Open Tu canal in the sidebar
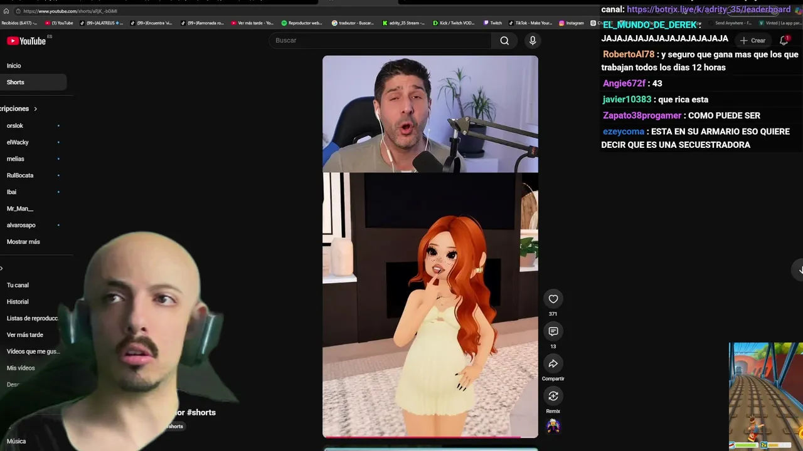 [18, 285]
